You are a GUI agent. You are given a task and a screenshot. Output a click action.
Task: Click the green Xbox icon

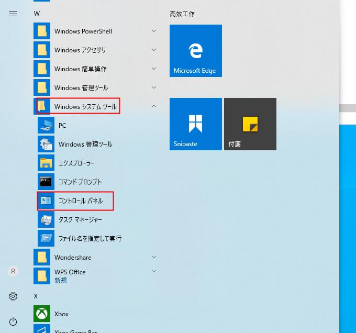pos(42,314)
